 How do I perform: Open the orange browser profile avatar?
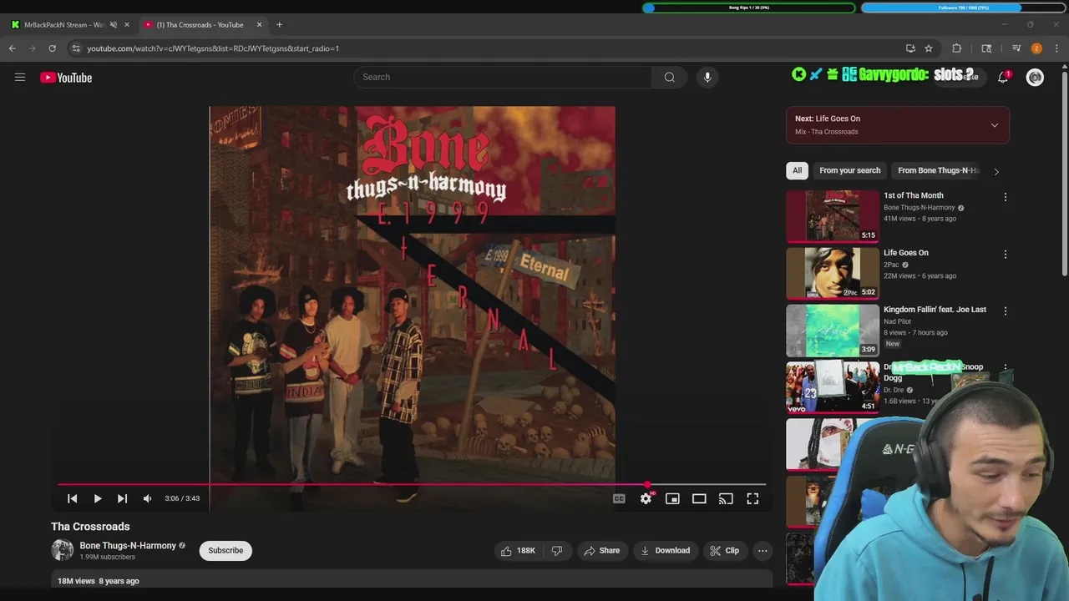tap(1036, 48)
